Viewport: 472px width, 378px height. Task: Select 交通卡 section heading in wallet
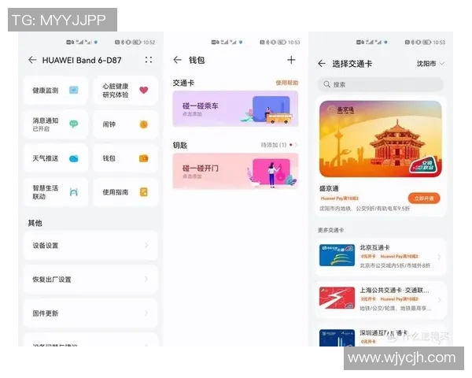(183, 83)
